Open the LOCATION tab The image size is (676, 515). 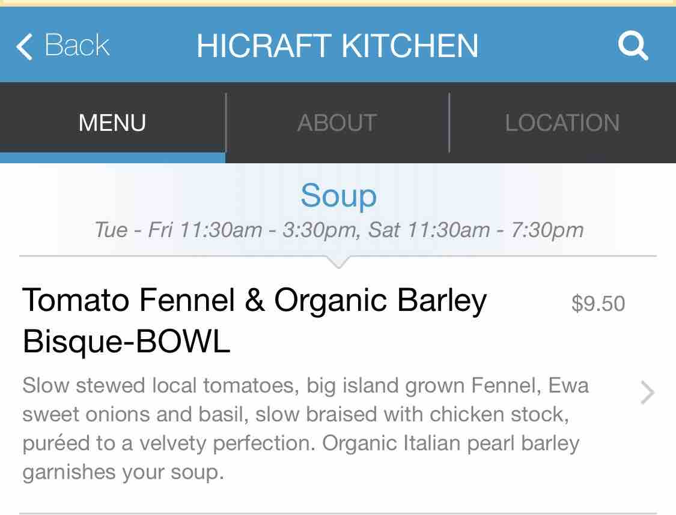562,122
